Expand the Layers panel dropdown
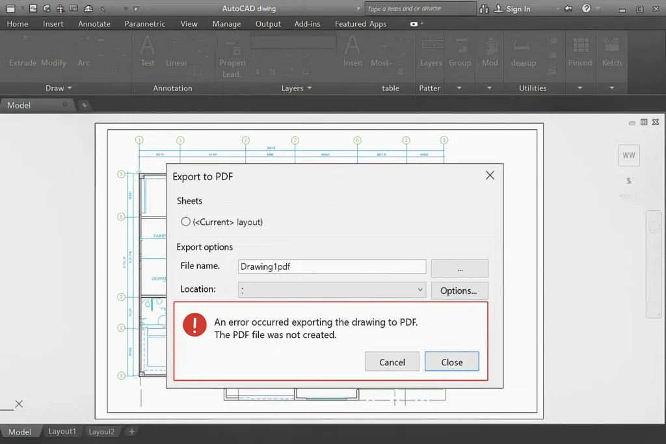This screenshot has width=666, height=444. tap(312, 88)
